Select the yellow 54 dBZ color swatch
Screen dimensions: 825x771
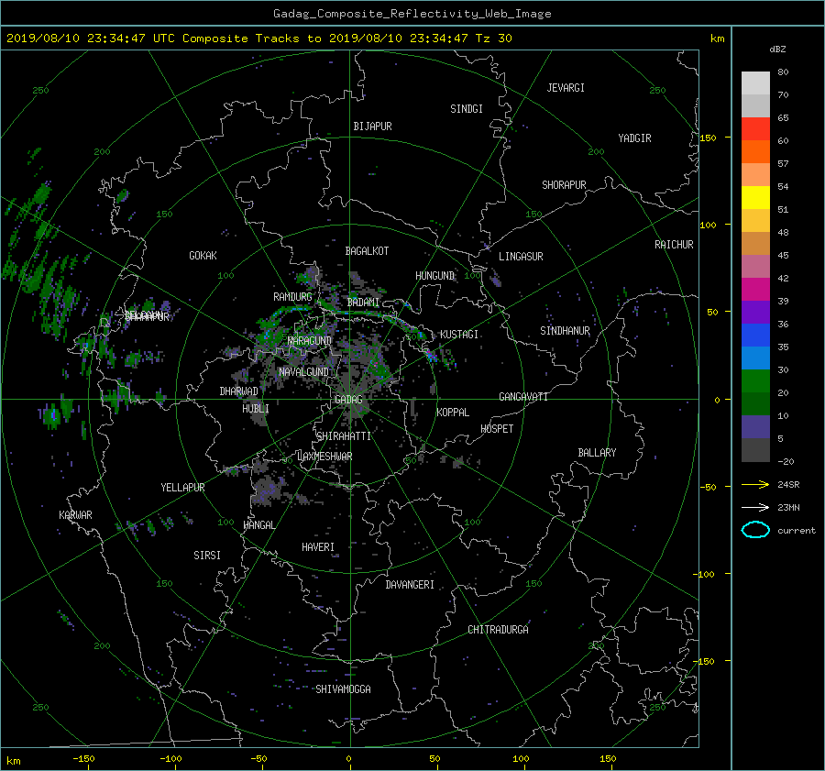point(755,198)
